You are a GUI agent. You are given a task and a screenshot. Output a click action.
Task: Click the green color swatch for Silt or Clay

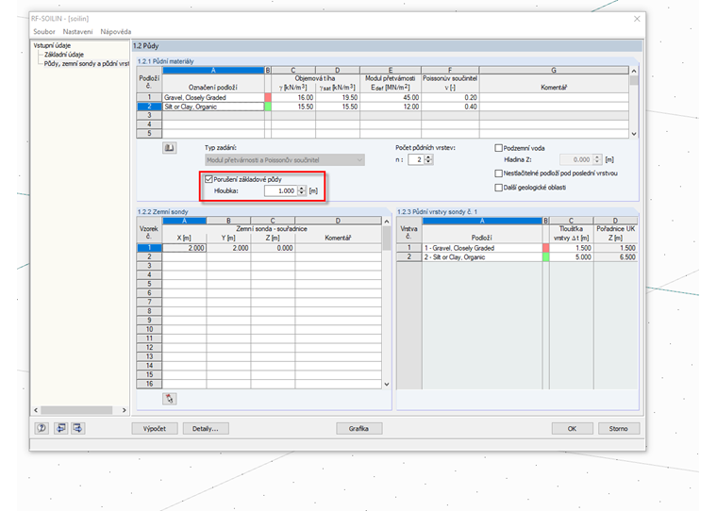tap(268, 107)
